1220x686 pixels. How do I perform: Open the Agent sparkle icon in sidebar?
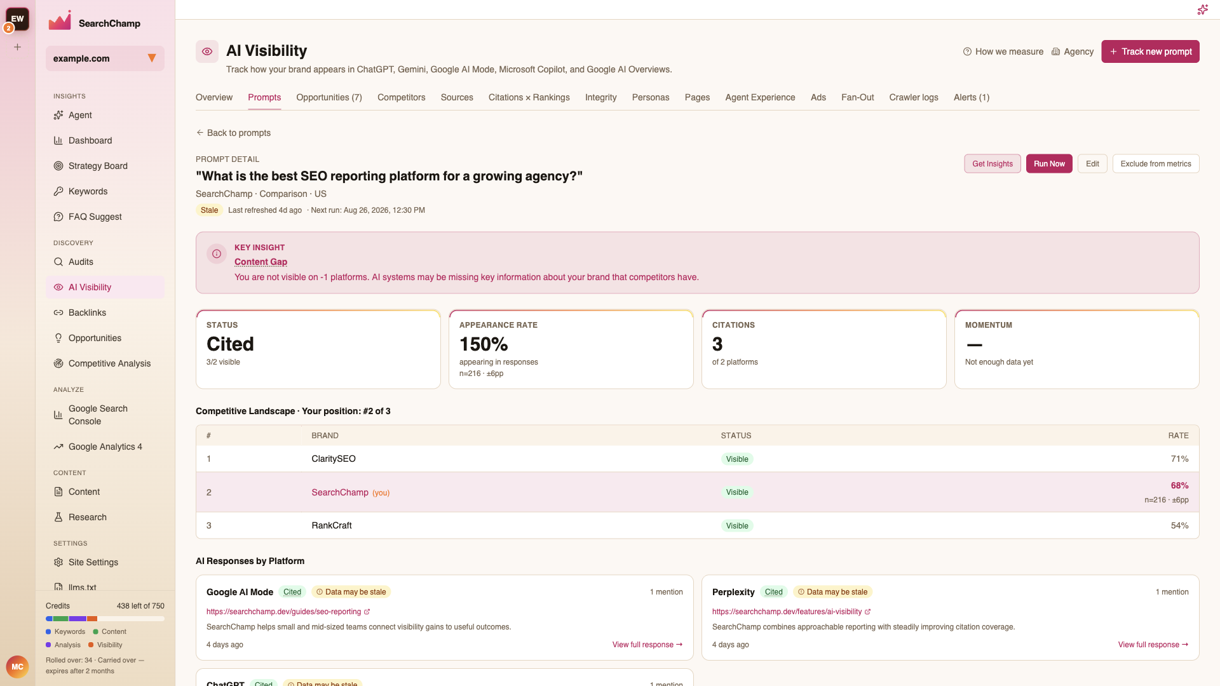pyautogui.click(x=58, y=115)
